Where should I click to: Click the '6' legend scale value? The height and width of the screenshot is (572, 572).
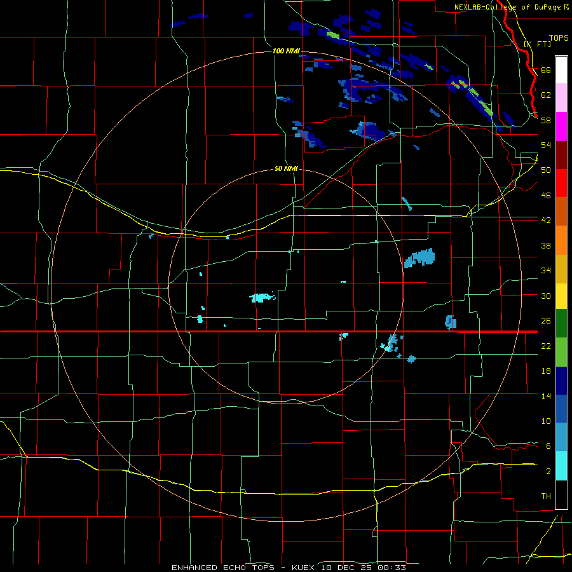coord(548,446)
